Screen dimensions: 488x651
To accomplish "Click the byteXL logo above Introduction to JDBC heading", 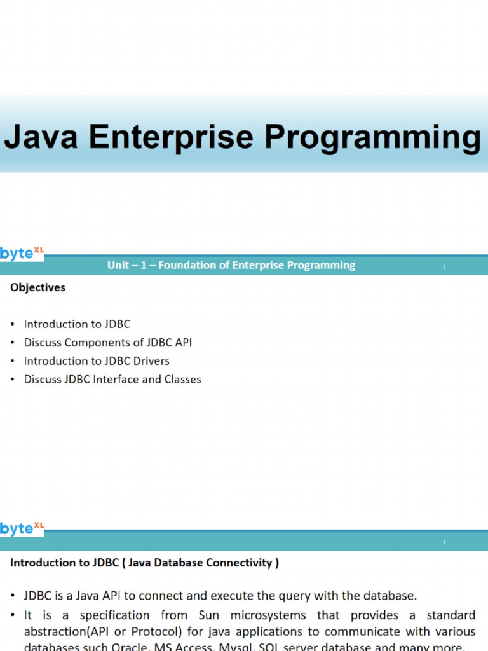I will point(22,528).
